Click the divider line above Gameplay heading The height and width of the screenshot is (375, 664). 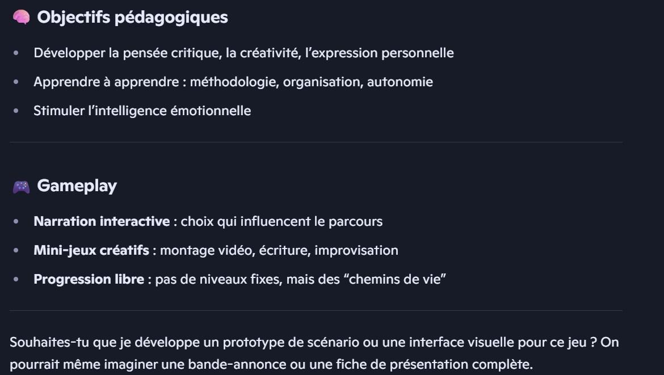click(x=316, y=142)
